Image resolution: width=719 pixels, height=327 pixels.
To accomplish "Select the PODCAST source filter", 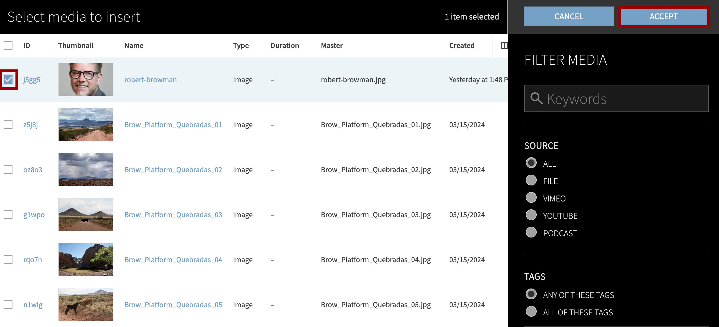I will [x=531, y=232].
